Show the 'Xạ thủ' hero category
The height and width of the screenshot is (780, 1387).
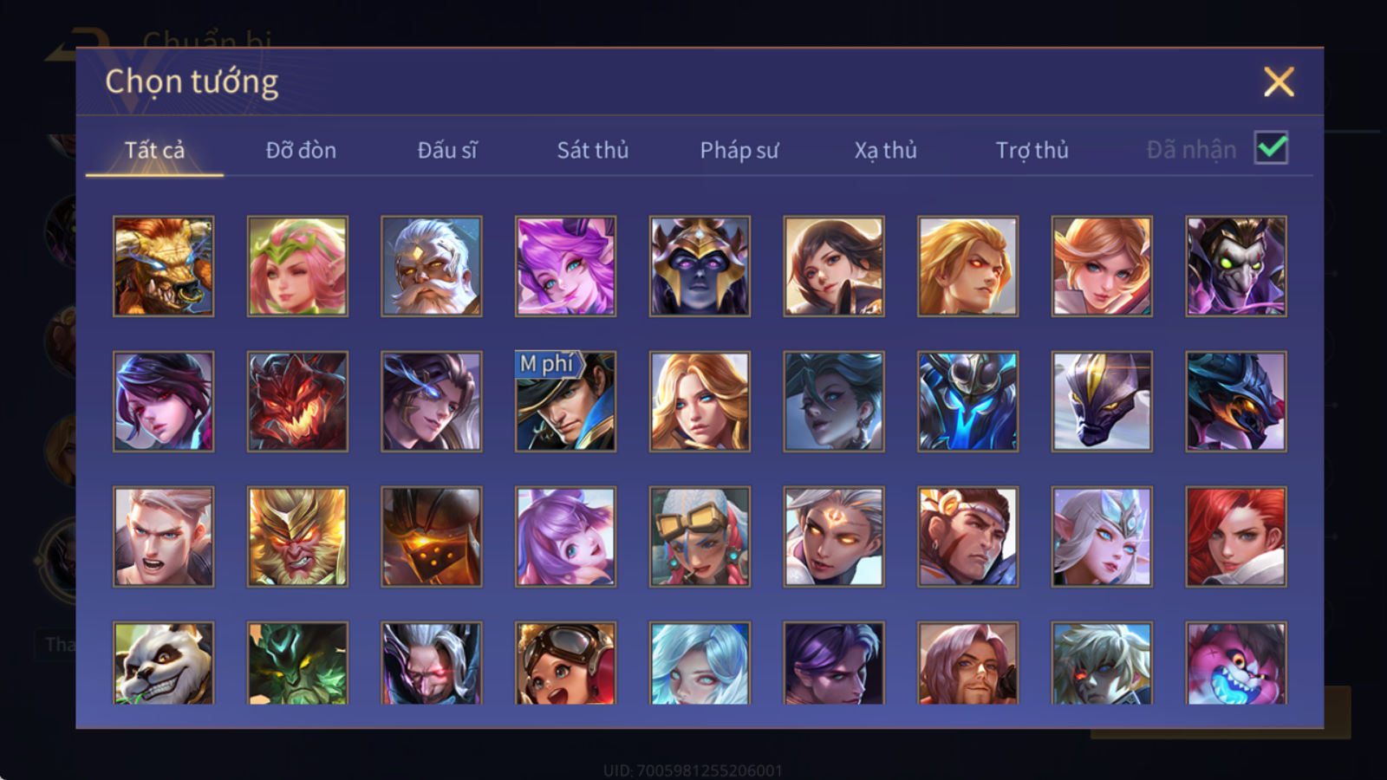coord(885,151)
